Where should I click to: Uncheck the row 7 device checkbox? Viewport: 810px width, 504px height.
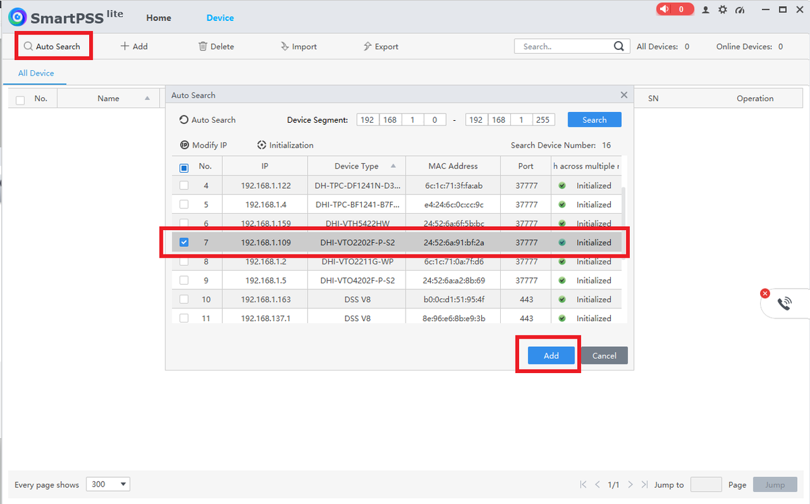point(184,242)
